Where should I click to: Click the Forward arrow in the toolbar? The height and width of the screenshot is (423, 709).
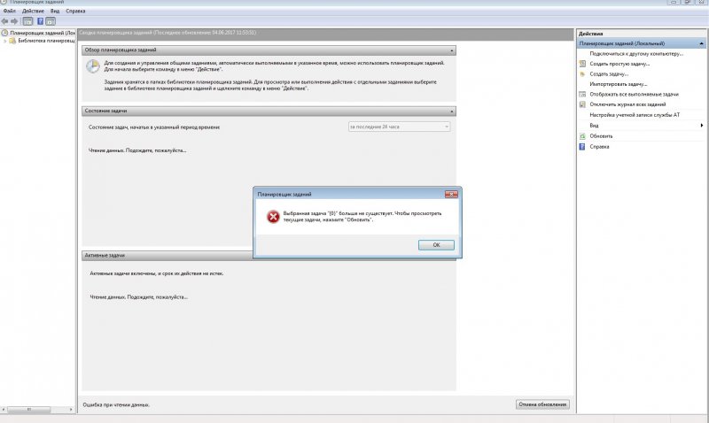[x=15, y=20]
